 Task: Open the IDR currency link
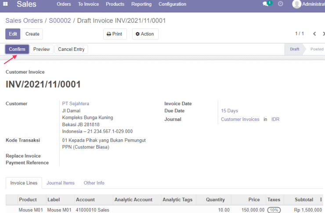tap(275, 119)
